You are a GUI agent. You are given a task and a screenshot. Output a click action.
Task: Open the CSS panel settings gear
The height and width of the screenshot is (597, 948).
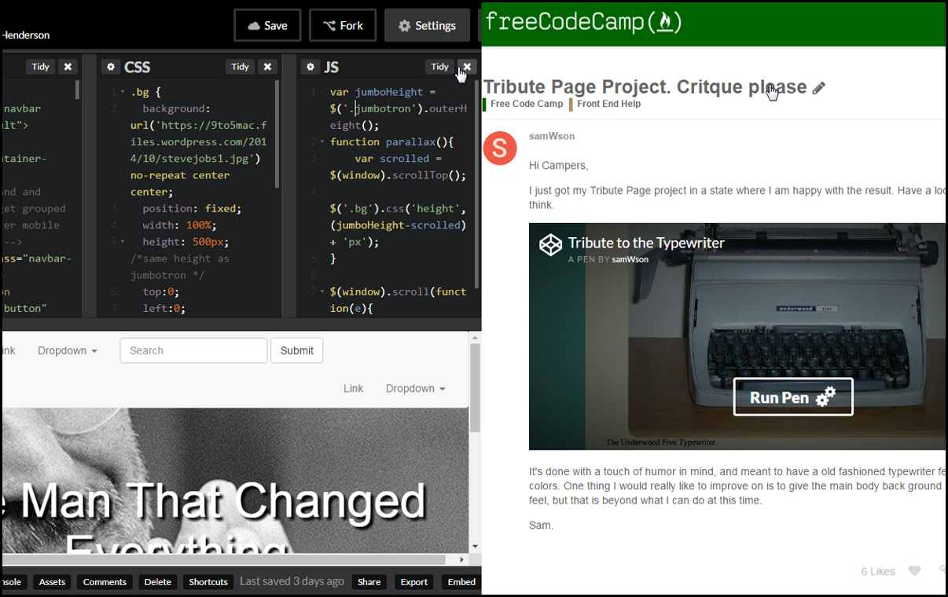click(x=110, y=67)
